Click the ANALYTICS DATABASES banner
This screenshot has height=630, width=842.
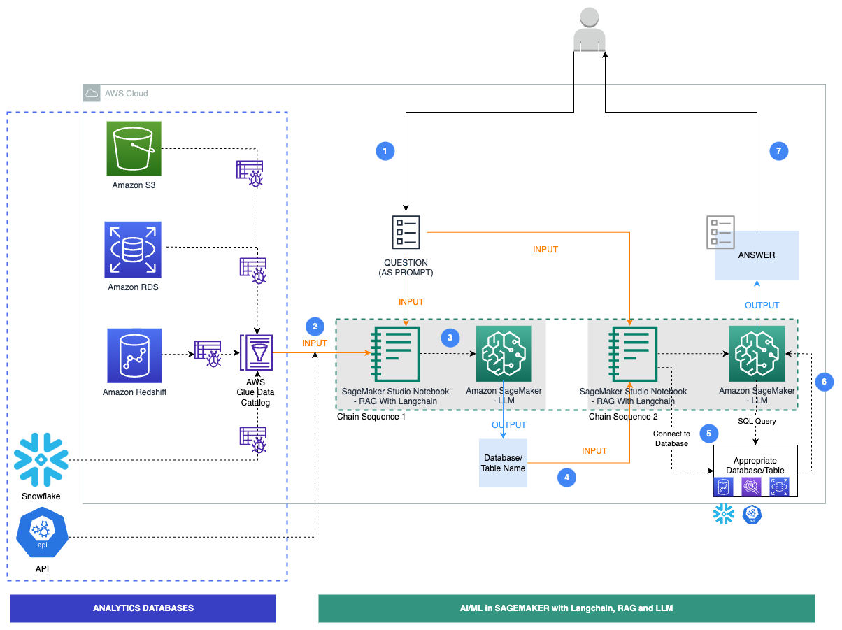pos(143,608)
